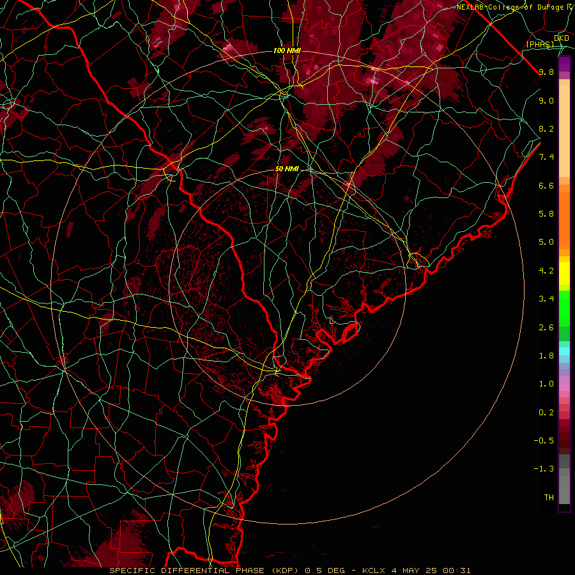Click the 5.0 value on the color scale
The image size is (575, 575).
(x=546, y=242)
